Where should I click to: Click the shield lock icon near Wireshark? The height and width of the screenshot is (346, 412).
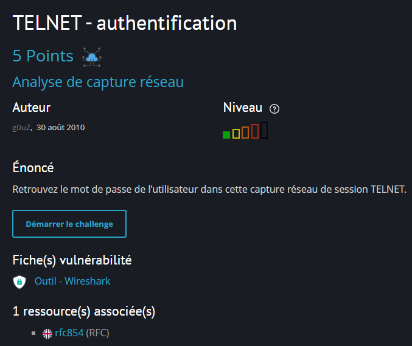tap(19, 282)
